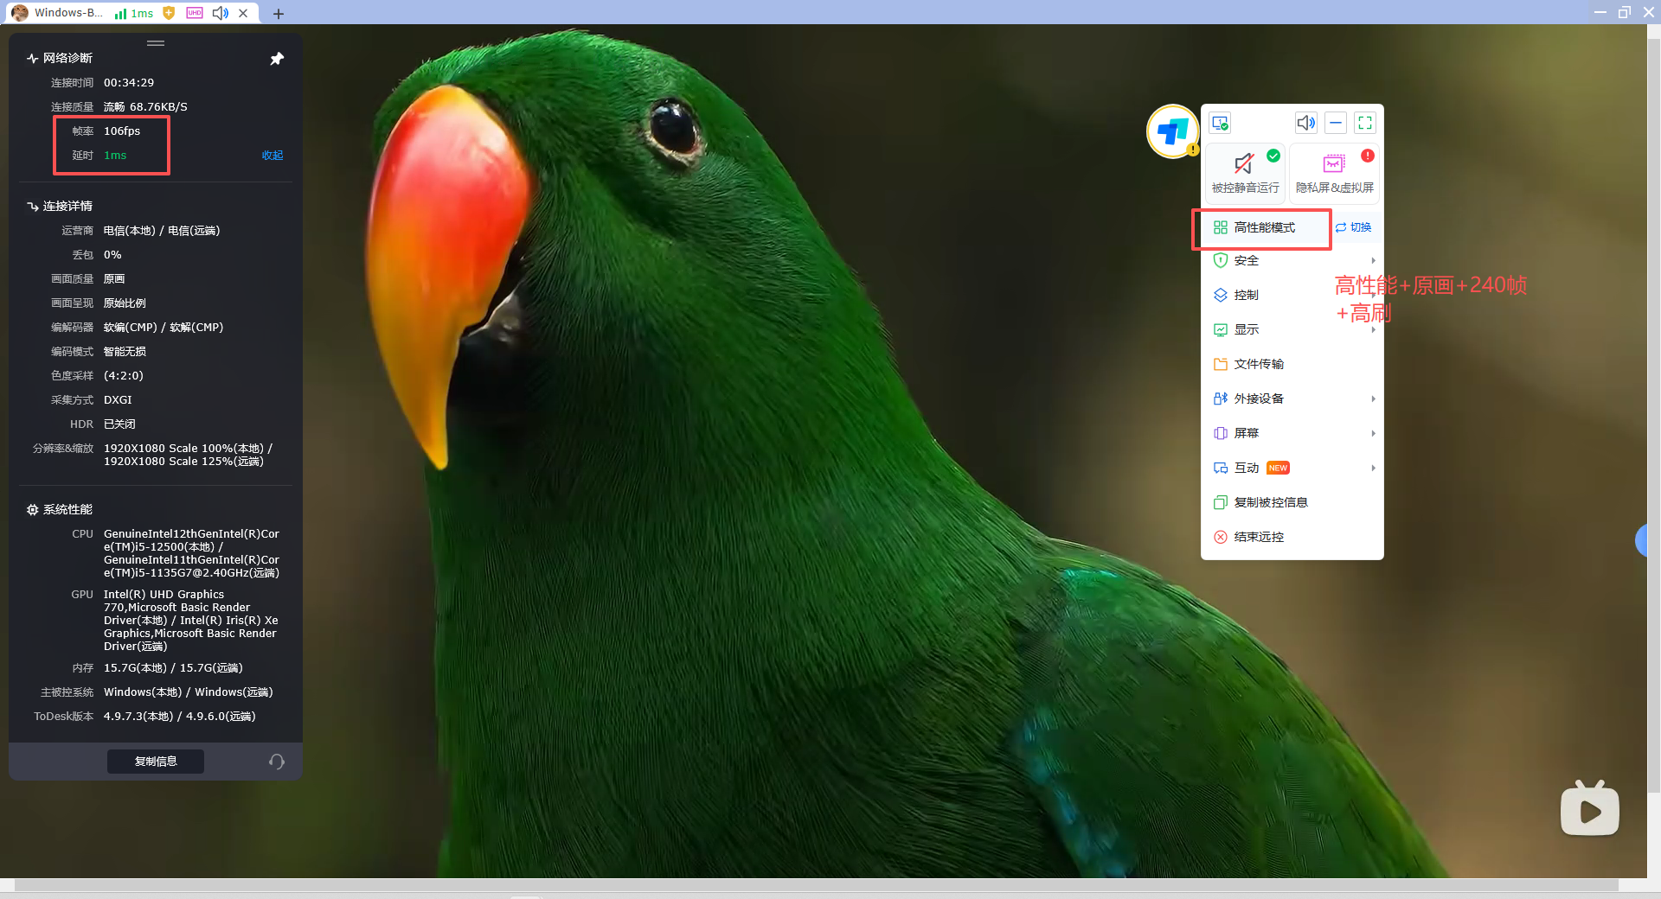Click the 流畅 68.76KB/S quality value
The height and width of the screenshot is (899, 1661).
coord(145,107)
